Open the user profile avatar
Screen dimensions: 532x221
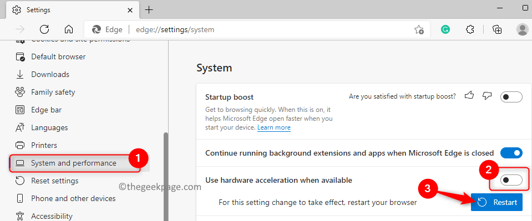click(x=522, y=29)
